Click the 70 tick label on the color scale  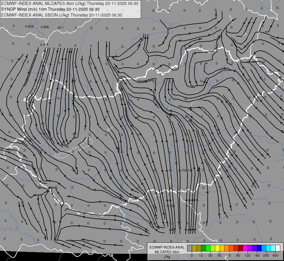point(229,255)
